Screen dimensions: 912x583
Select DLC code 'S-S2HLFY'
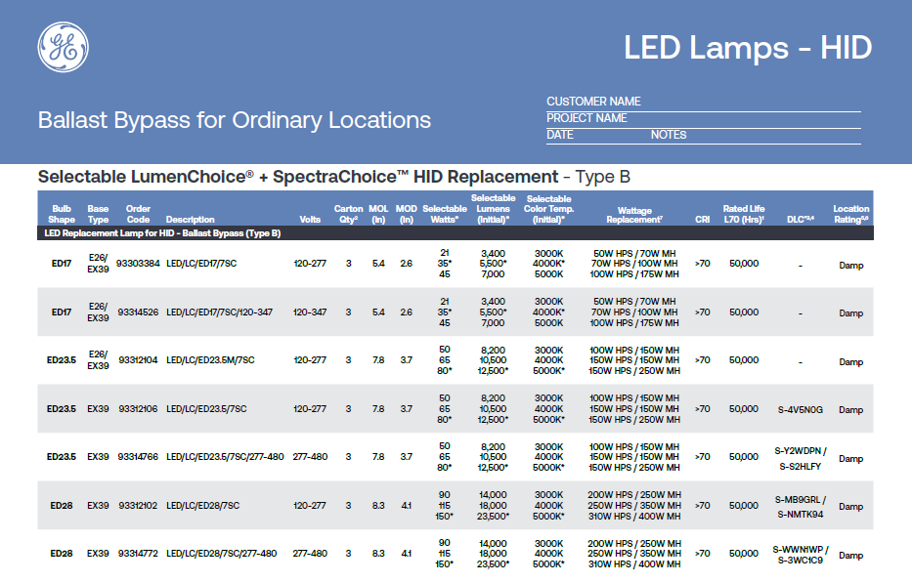click(x=801, y=466)
